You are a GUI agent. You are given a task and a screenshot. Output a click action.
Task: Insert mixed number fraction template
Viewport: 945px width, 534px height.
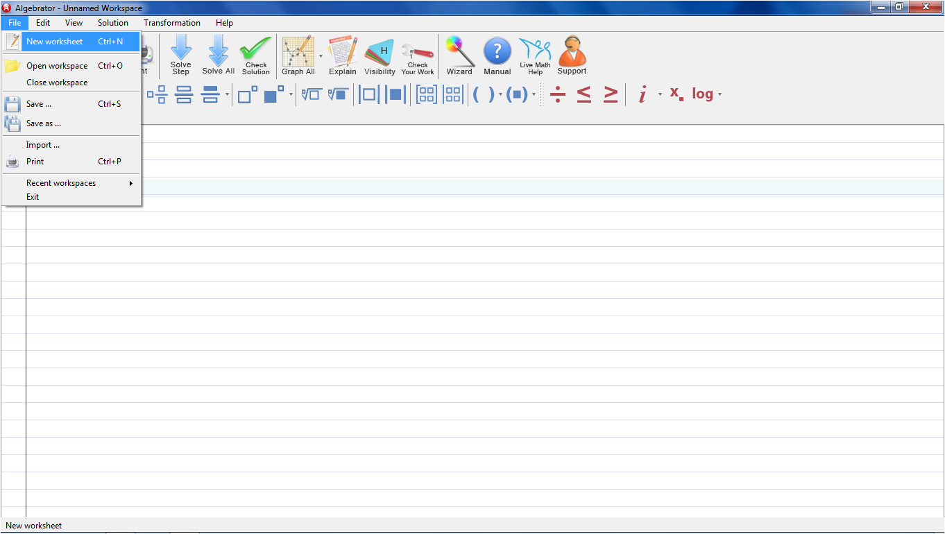coord(157,94)
